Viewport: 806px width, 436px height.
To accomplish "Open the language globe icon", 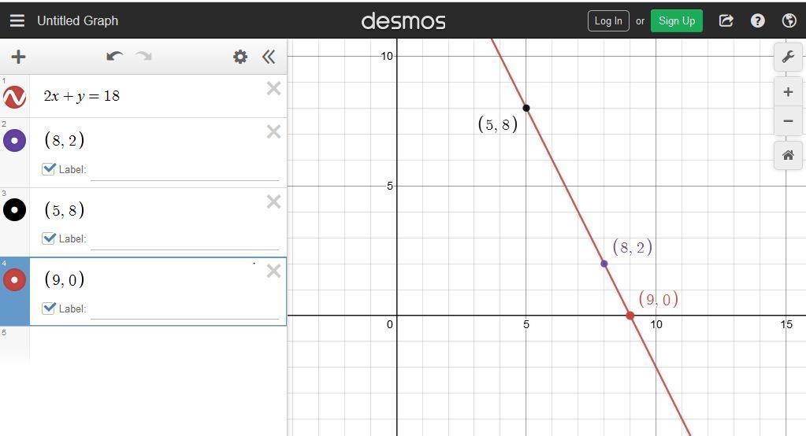I will [x=789, y=20].
